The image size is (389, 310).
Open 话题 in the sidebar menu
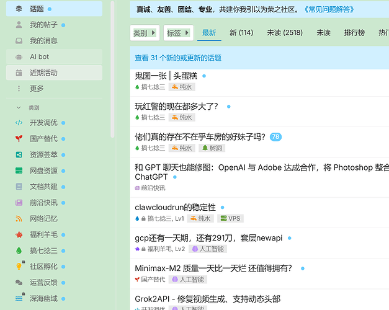click(54, 9)
